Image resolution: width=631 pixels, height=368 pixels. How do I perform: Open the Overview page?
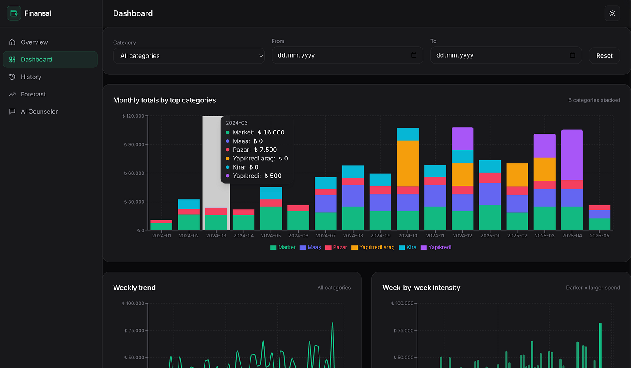pos(50,42)
